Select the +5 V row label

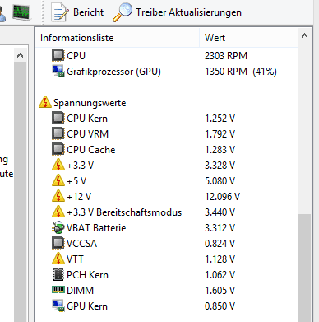coord(76,181)
